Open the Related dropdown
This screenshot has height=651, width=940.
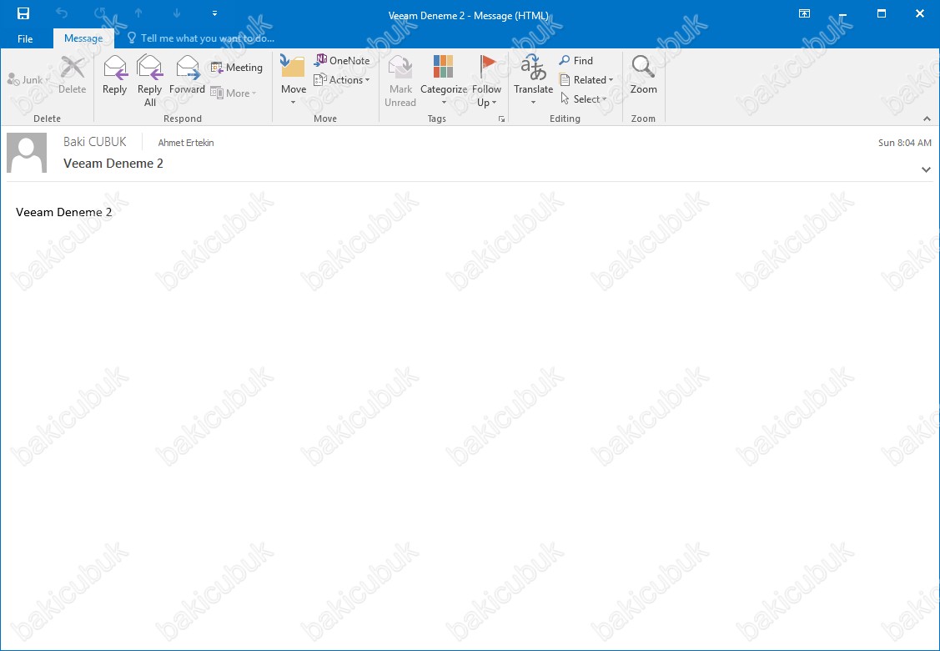coord(586,80)
